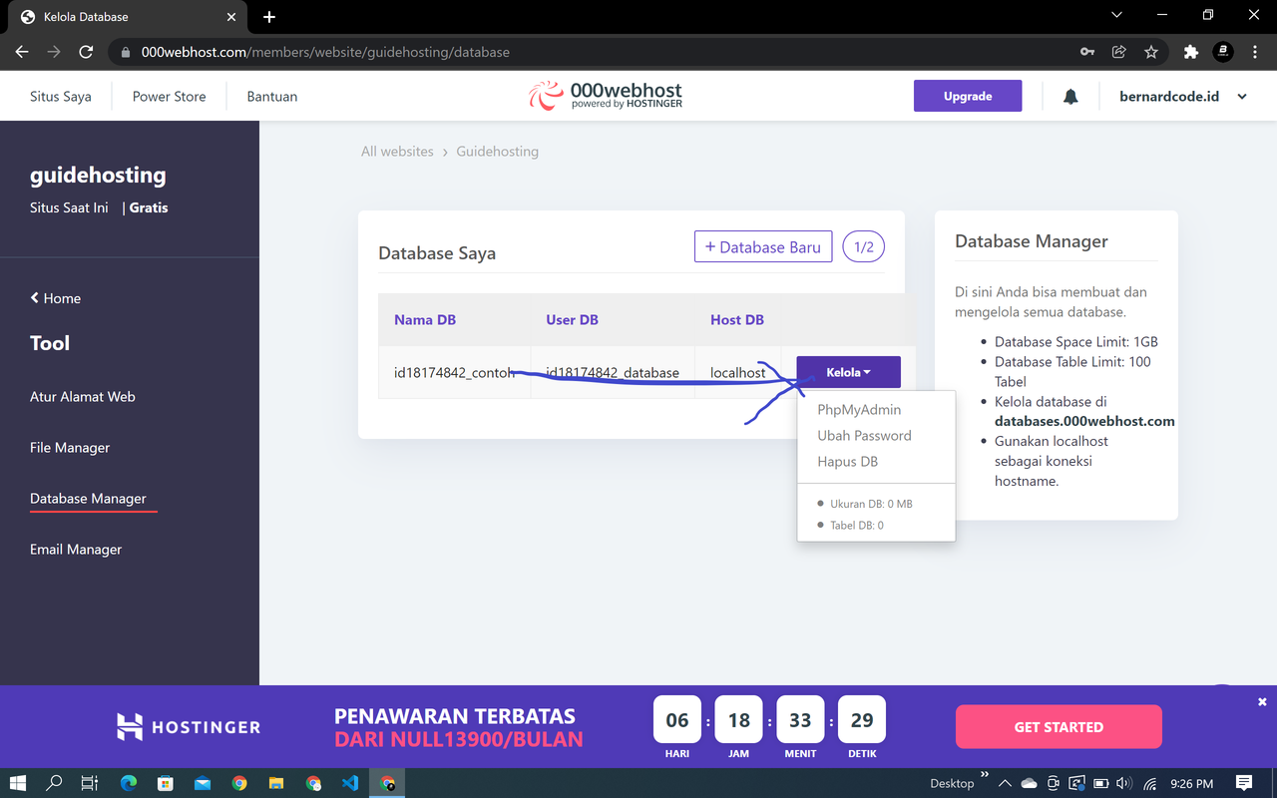Click the 9:26 PM taskbar clock

coord(1192,783)
